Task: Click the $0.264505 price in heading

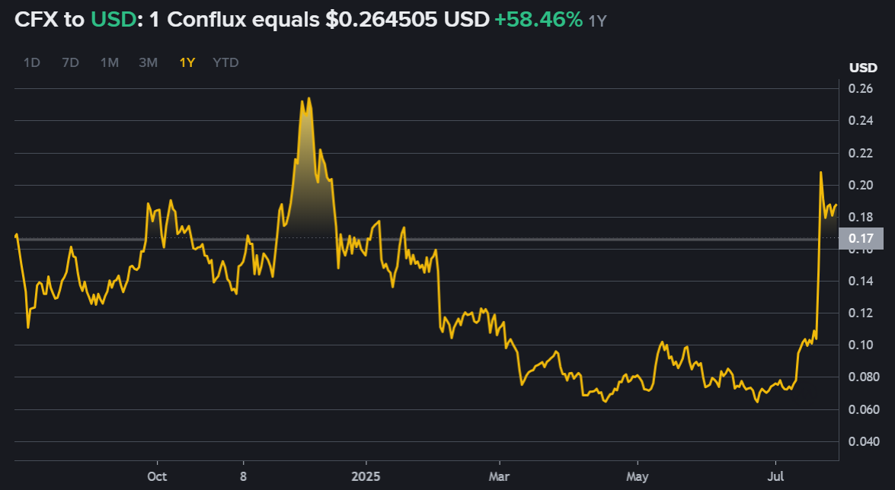Action: pyautogui.click(x=382, y=19)
